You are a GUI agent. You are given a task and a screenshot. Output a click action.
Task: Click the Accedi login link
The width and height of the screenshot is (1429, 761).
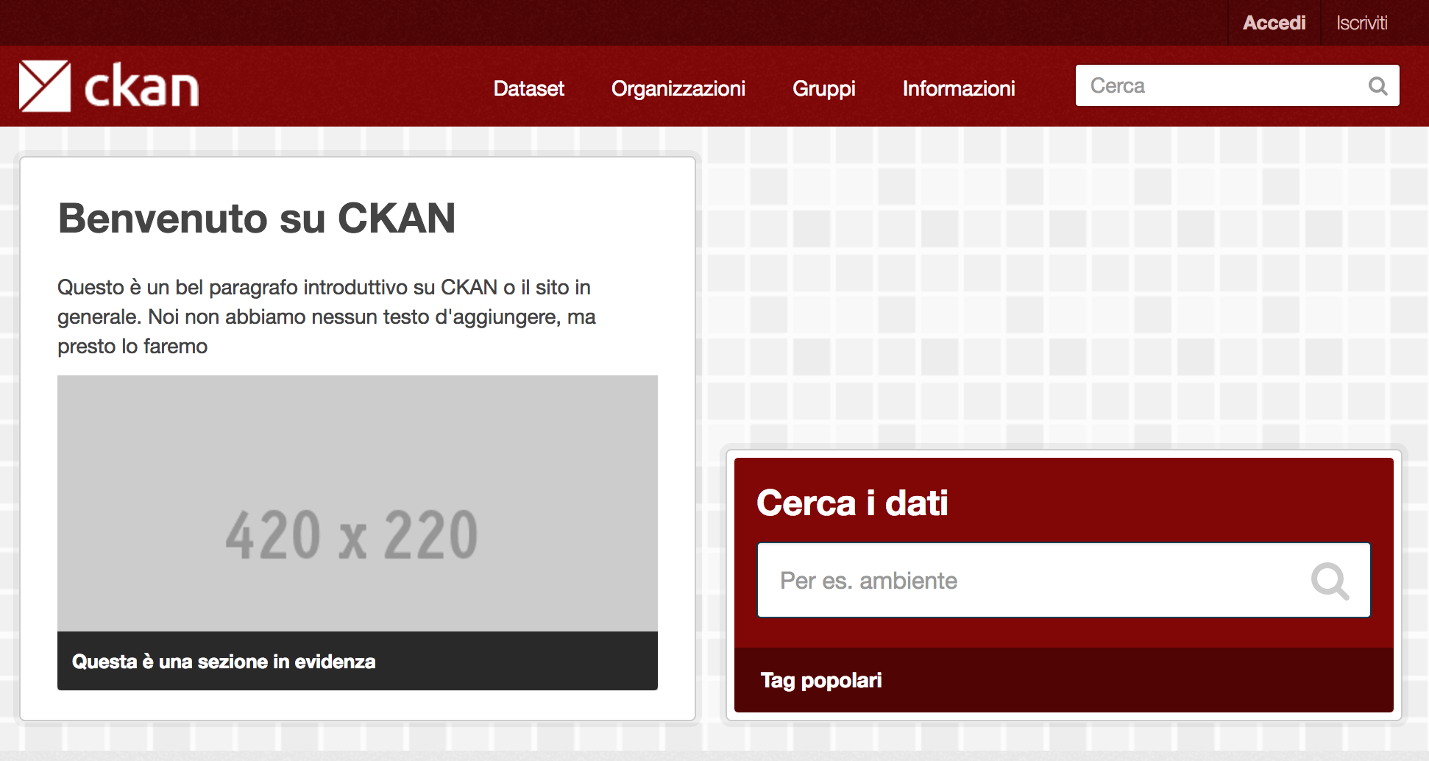1274,23
